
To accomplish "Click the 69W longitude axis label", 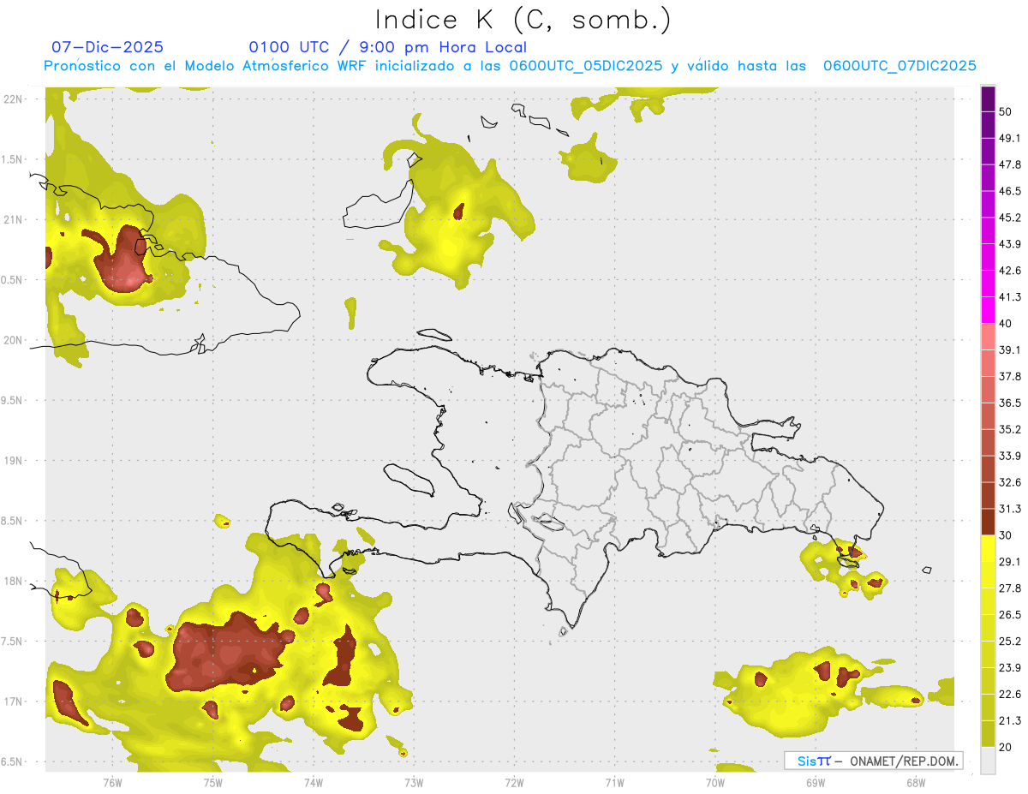I will (815, 782).
